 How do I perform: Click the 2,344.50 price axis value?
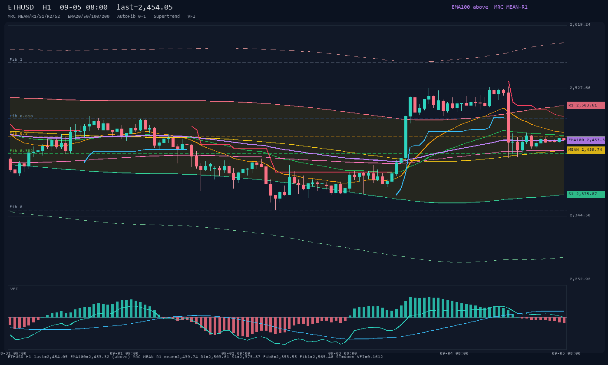(x=580, y=215)
